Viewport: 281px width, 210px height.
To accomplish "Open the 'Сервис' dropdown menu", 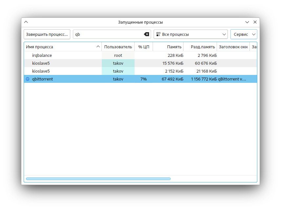I will [244, 34].
